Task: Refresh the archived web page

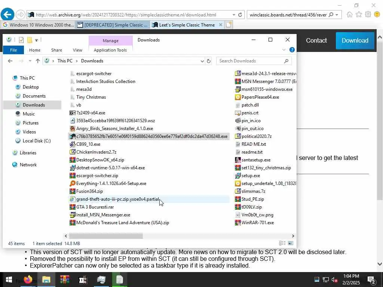Action: click(240, 15)
